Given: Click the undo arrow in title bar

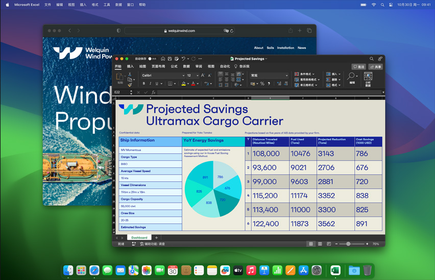Looking at the screenshot, I should [x=183, y=59].
